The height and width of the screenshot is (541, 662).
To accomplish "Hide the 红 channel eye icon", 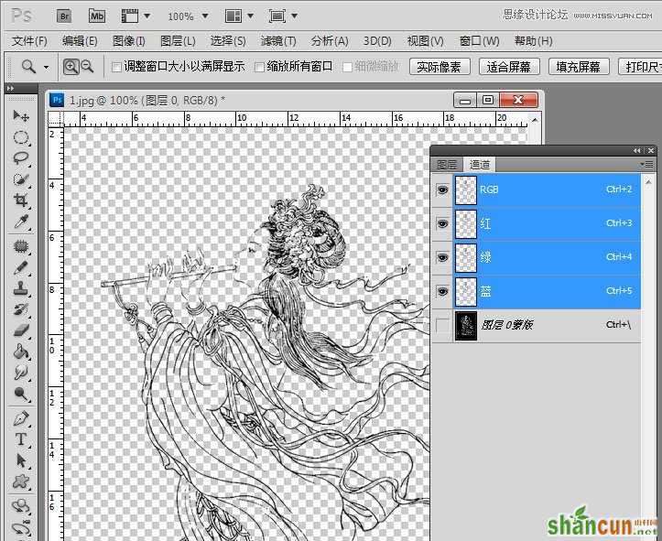I will [442, 223].
